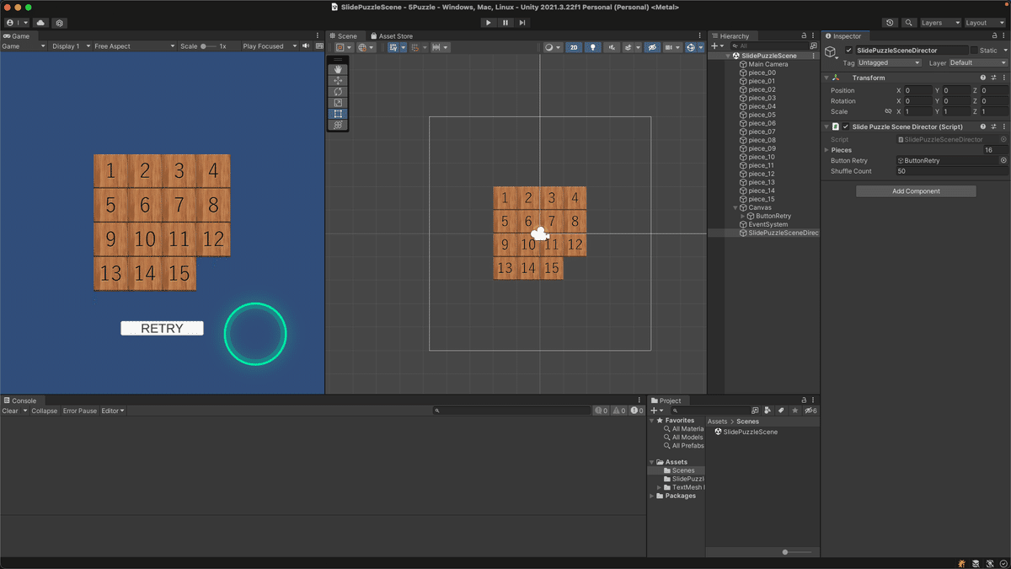
Task: Select piece_05 in the Hierarchy
Action: 762,115
